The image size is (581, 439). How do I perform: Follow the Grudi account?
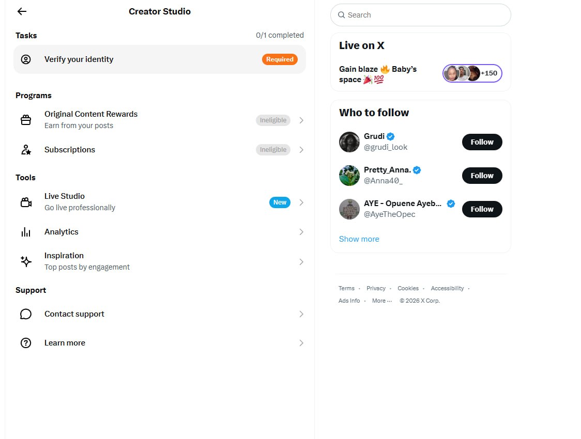click(x=482, y=142)
